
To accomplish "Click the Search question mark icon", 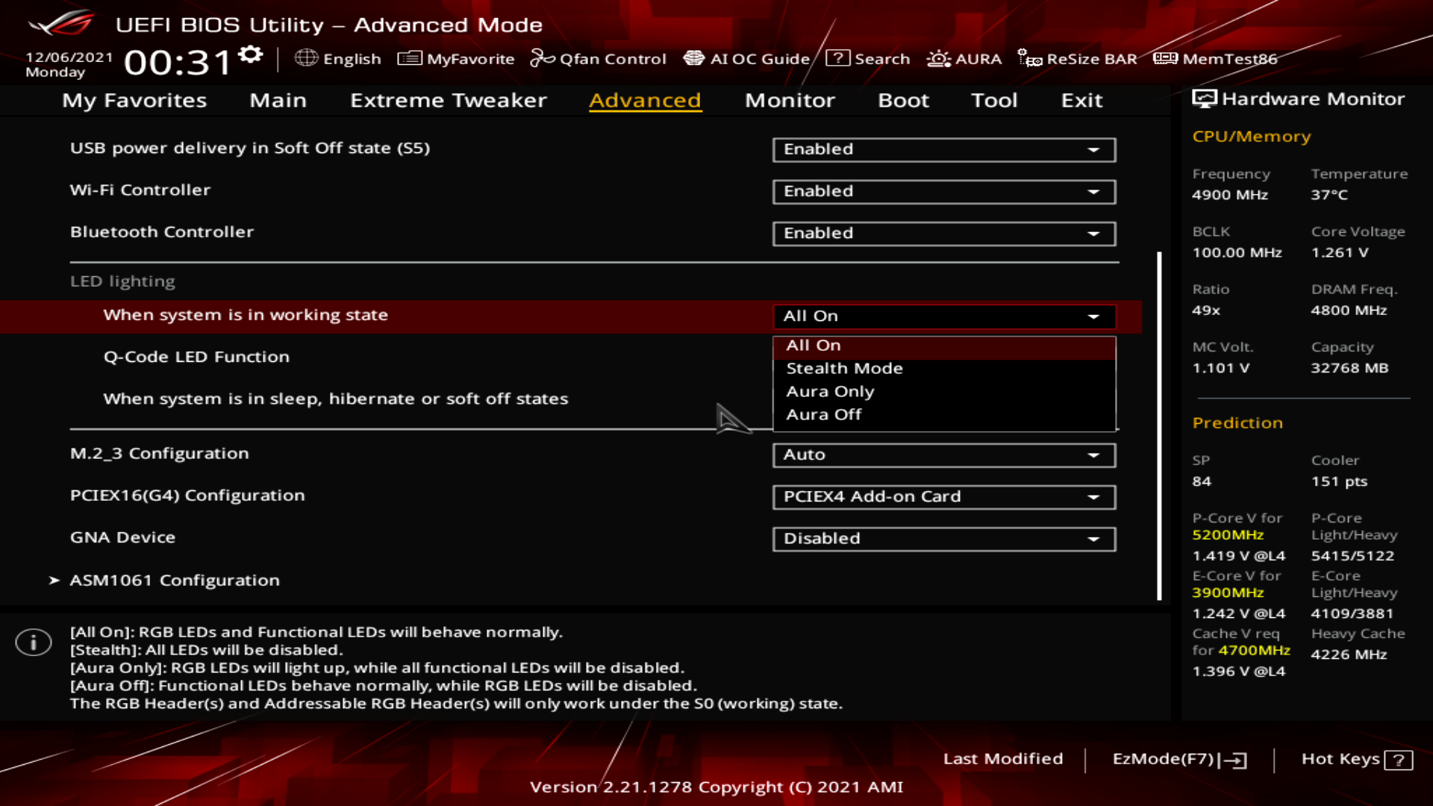I will coord(837,58).
